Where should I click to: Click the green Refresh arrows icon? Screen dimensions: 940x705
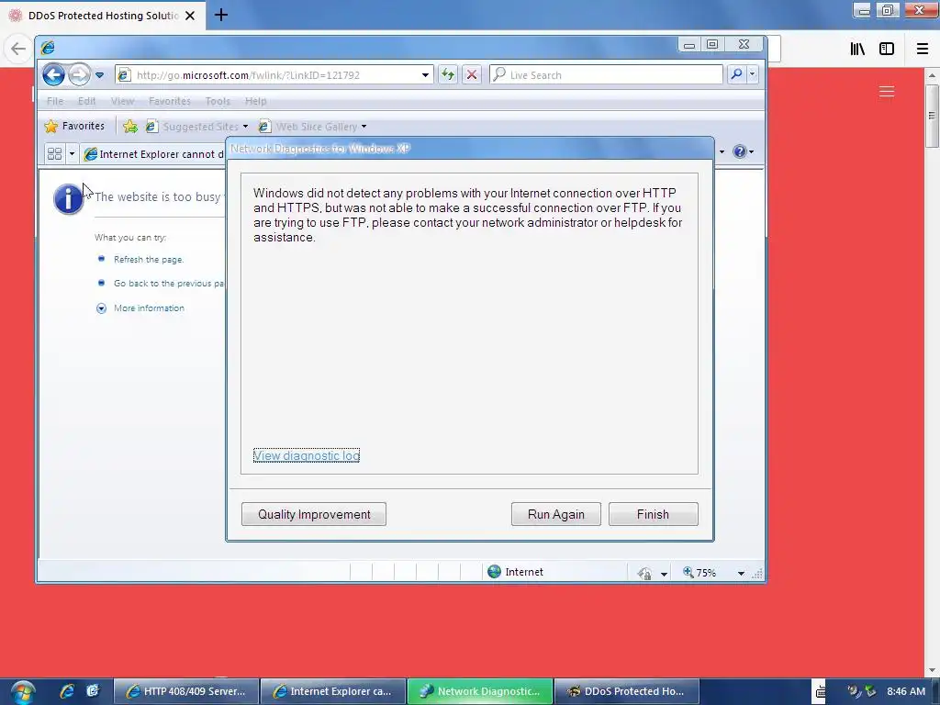(x=448, y=75)
